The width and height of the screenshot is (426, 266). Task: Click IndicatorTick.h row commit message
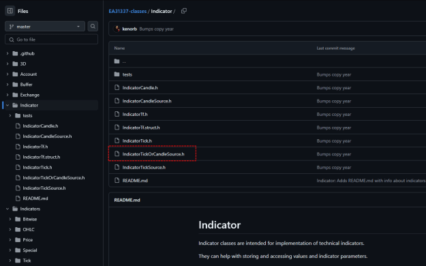(334, 141)
